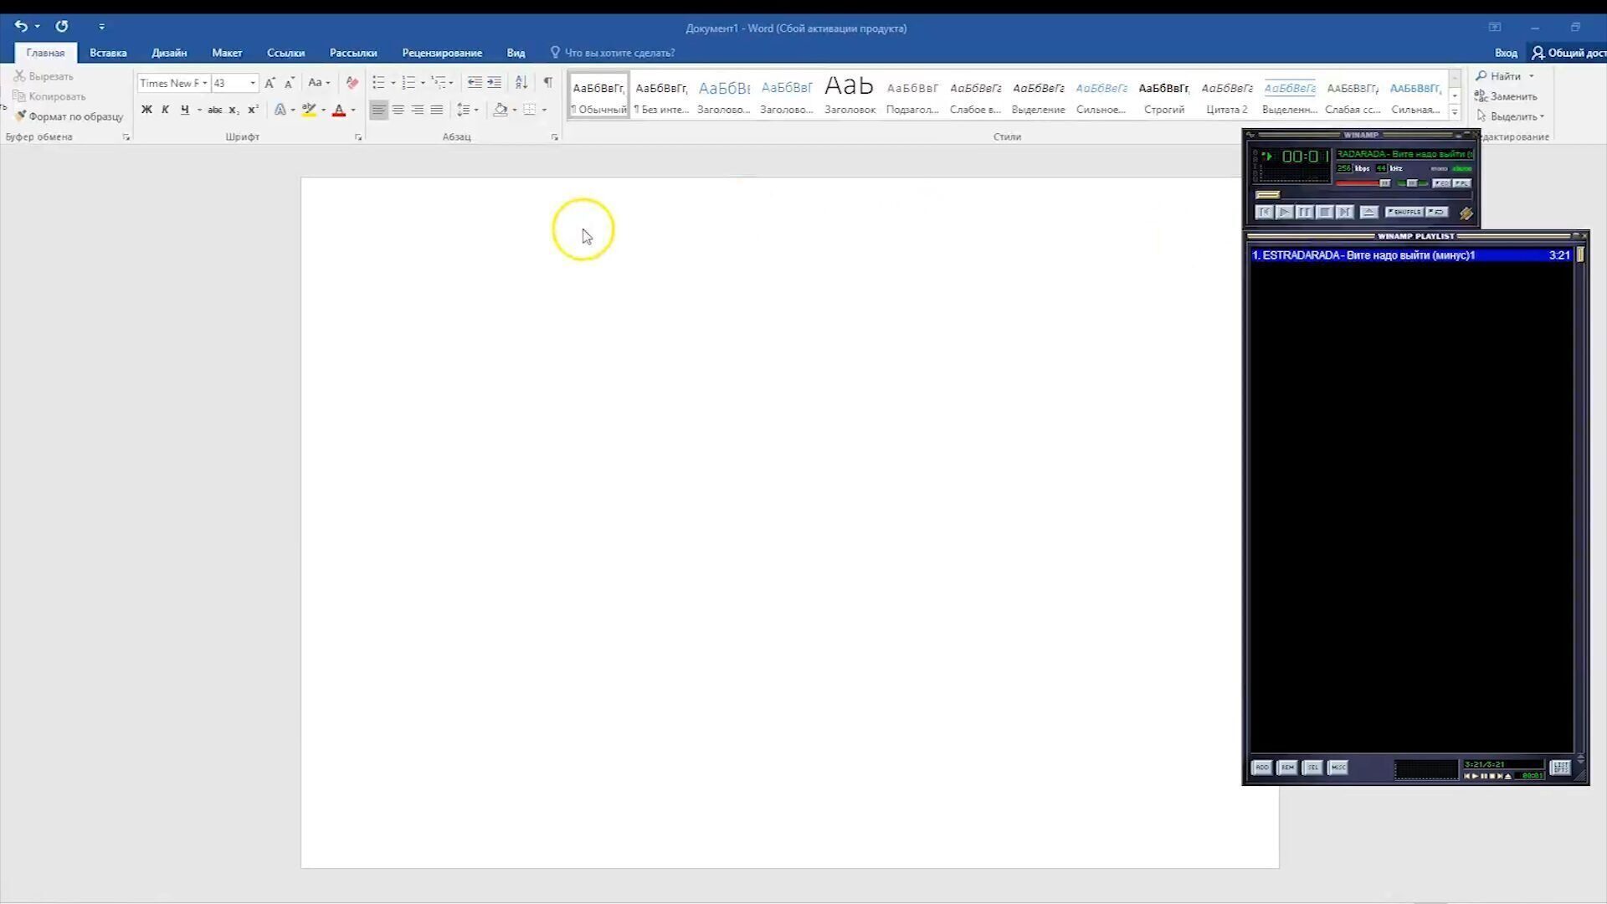
Task: Open the Ссылки ribbon tab
Action: [285, 53]
